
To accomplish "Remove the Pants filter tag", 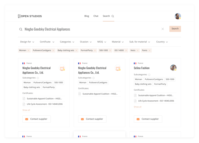I will click(x=149, y=51).
